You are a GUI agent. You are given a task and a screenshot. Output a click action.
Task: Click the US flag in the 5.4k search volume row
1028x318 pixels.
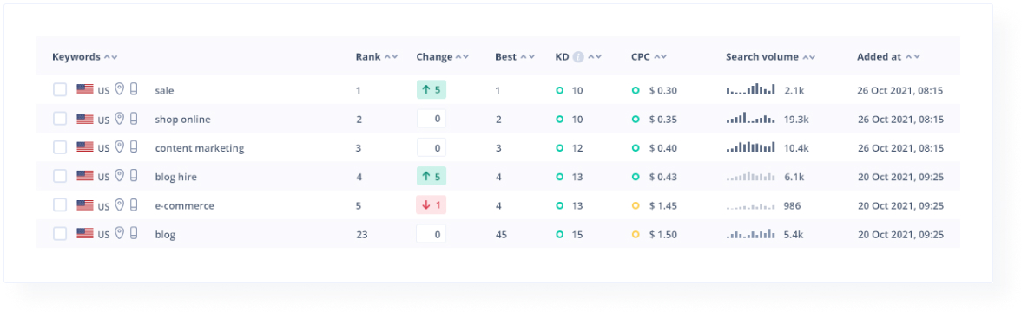(x=84, y=234)
